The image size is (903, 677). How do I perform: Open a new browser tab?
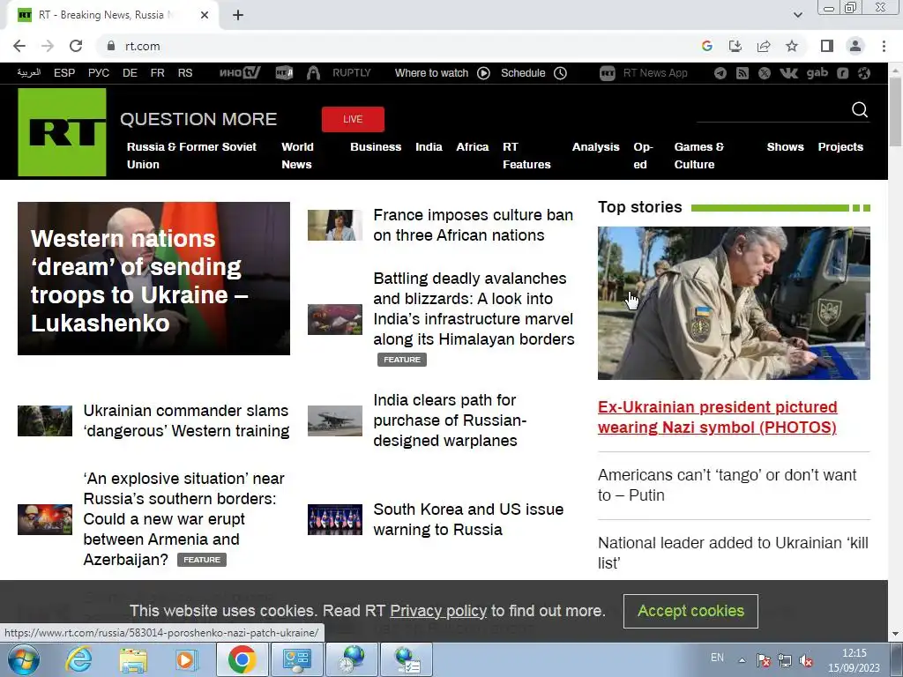(238, 15)
